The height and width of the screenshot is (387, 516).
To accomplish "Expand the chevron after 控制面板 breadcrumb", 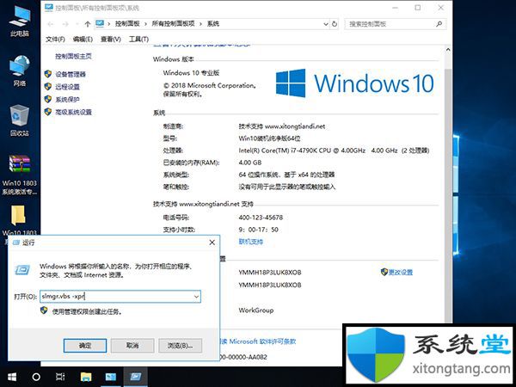I will pyautogui.click(x=145, y=24).
